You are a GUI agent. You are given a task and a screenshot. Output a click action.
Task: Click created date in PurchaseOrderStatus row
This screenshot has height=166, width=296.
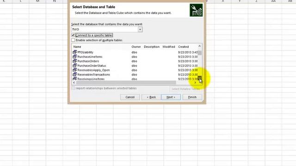[x=188, y=65]
